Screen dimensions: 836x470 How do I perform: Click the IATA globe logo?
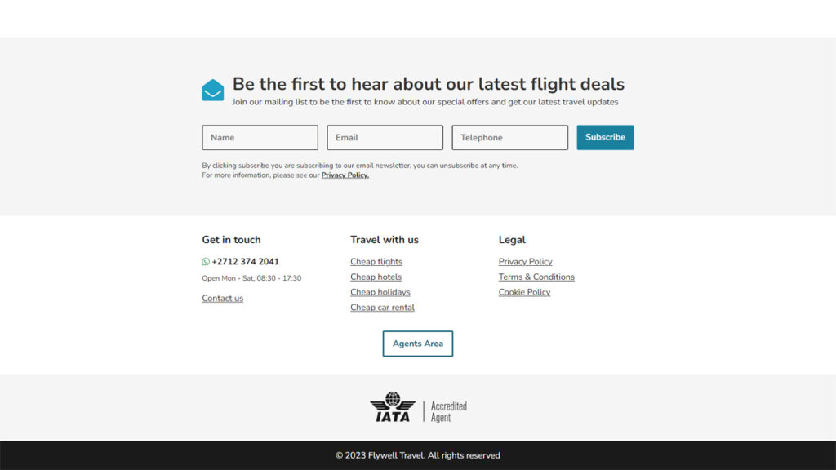393,407
